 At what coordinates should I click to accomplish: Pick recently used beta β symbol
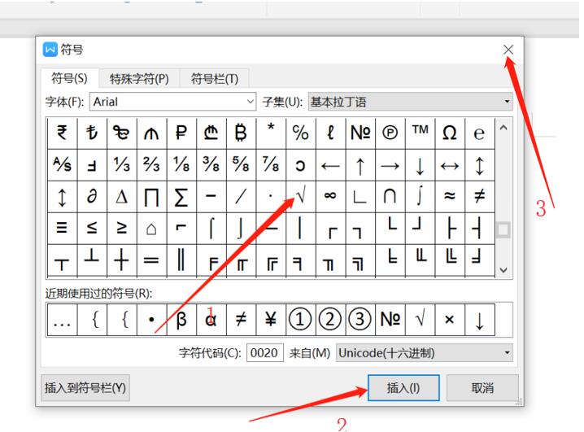[x=181, y=320]
